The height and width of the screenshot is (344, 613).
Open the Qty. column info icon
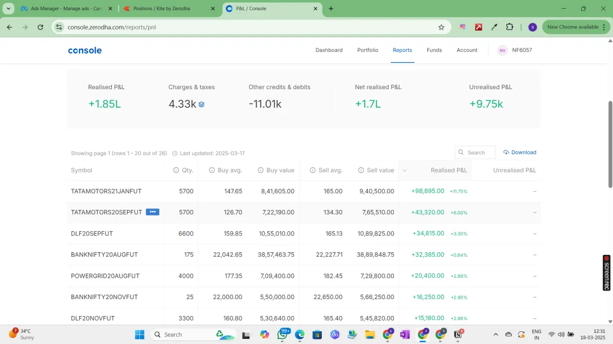click(176, 170)
